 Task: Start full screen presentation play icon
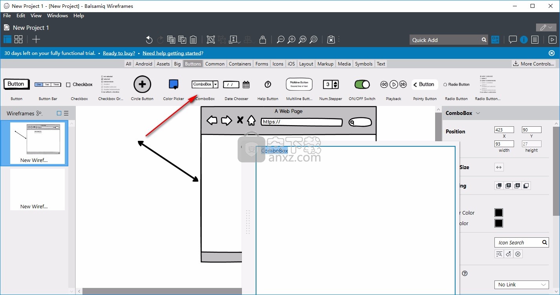(x=552, y=40)
